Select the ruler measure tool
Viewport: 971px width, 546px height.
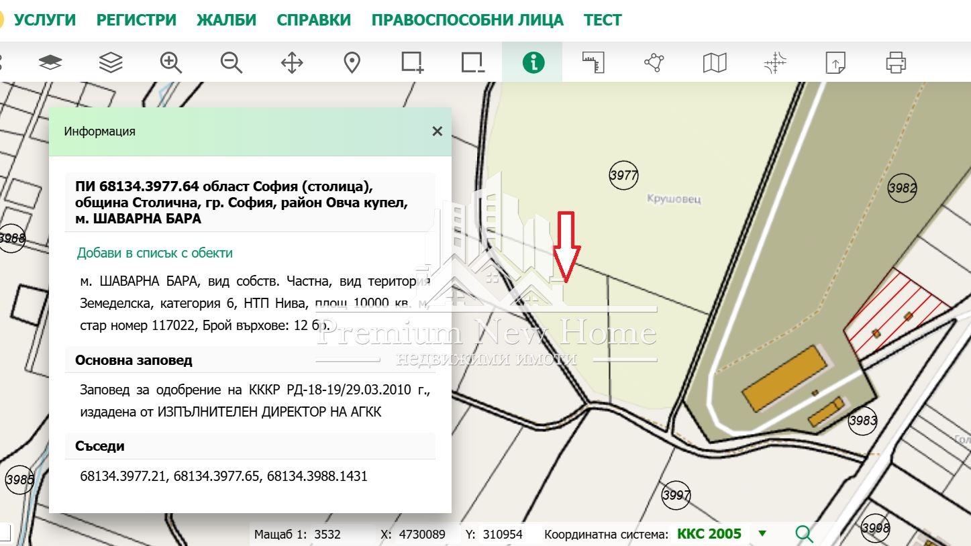coord(593,62)
